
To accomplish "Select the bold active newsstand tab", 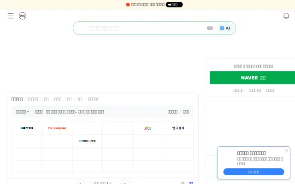I will point(17,99).
